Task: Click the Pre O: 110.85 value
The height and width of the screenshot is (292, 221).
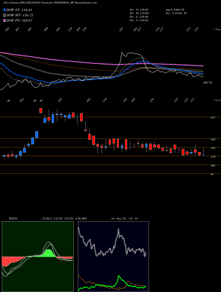Action: [x=139, y=9]
